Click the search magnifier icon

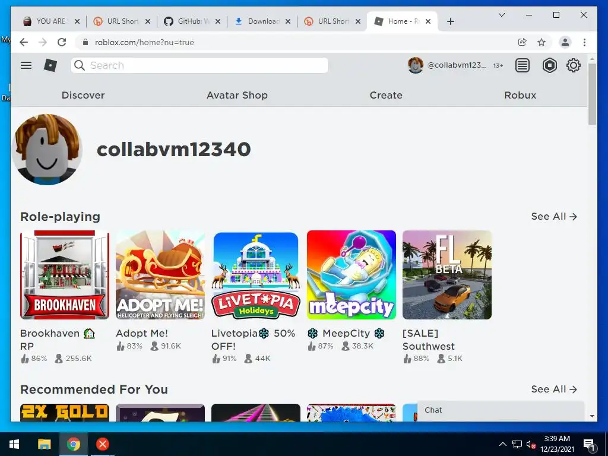[x=80, y=65]
